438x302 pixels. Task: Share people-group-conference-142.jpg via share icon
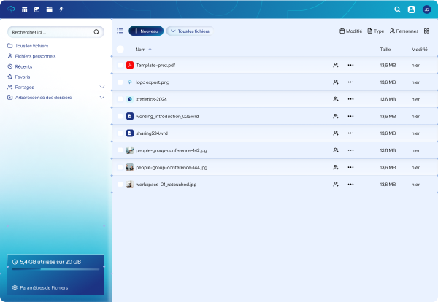[x=336, y=150]
